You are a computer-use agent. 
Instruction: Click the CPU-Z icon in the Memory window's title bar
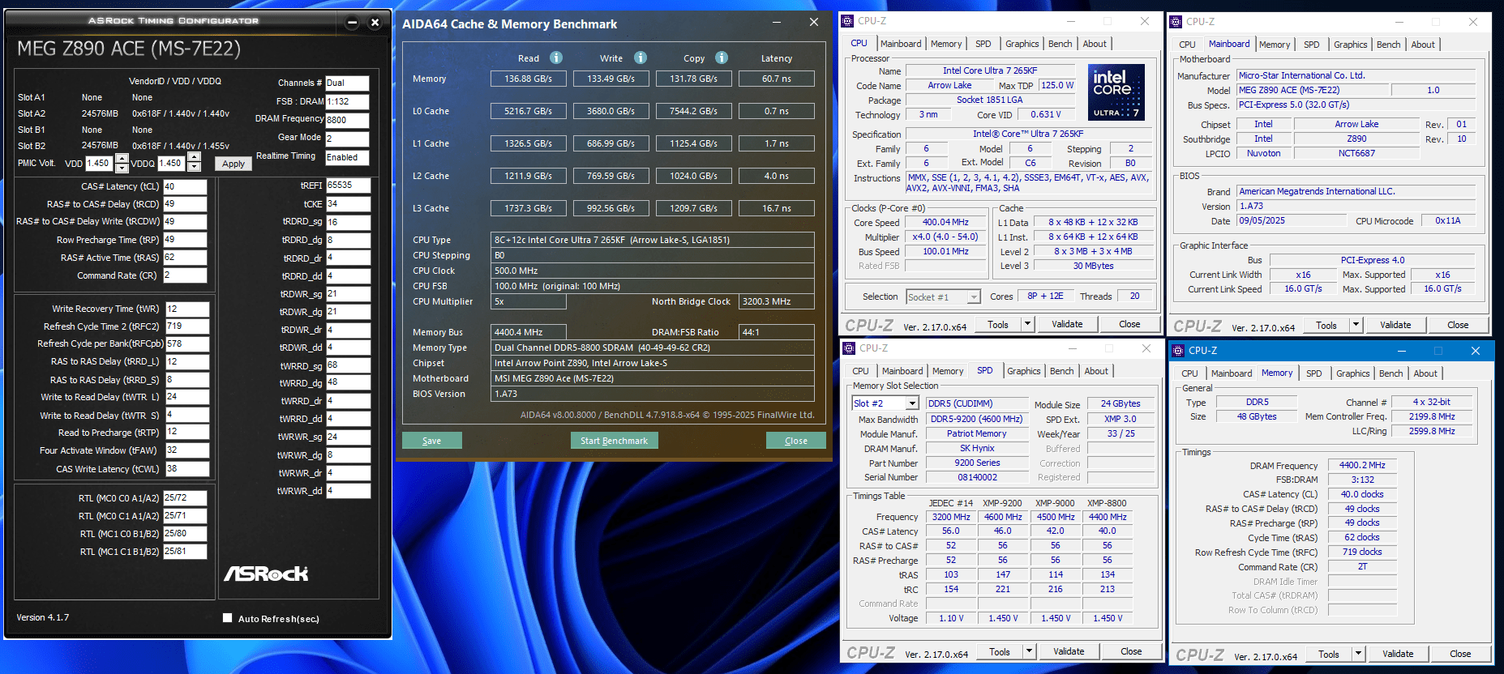tap(1178, 351)
